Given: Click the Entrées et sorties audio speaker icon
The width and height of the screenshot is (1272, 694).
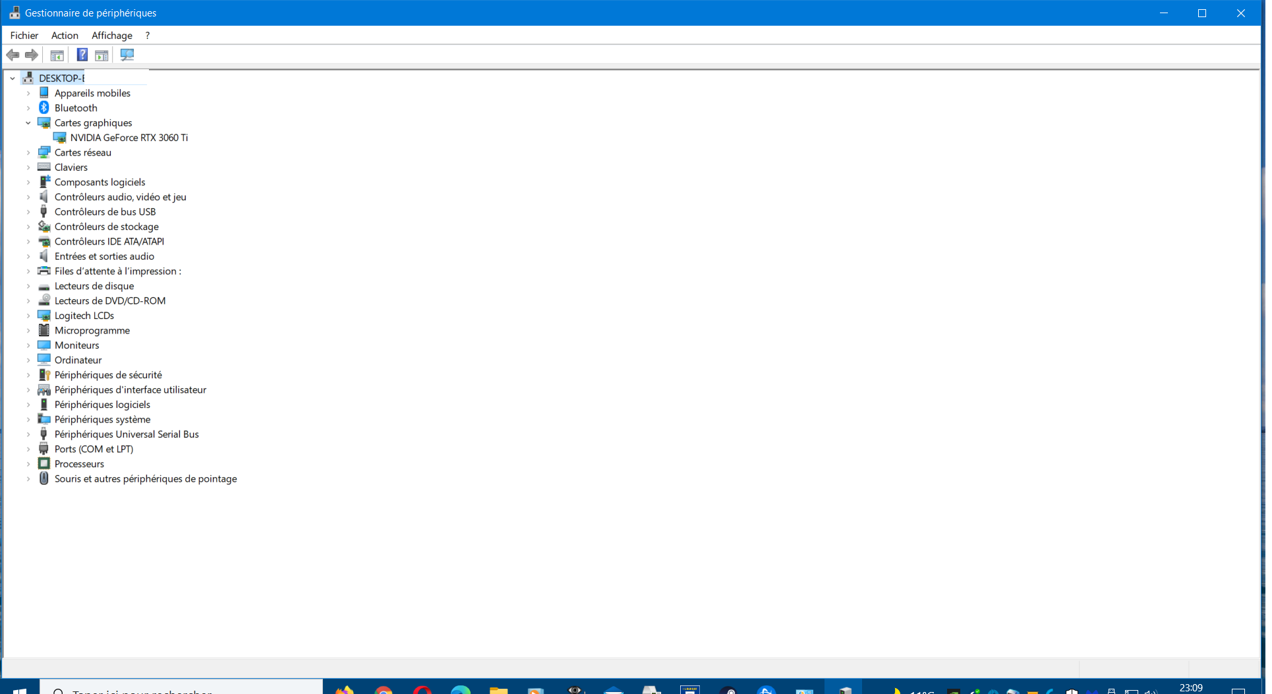Looking at the screenshot, I should pos(44,256).
